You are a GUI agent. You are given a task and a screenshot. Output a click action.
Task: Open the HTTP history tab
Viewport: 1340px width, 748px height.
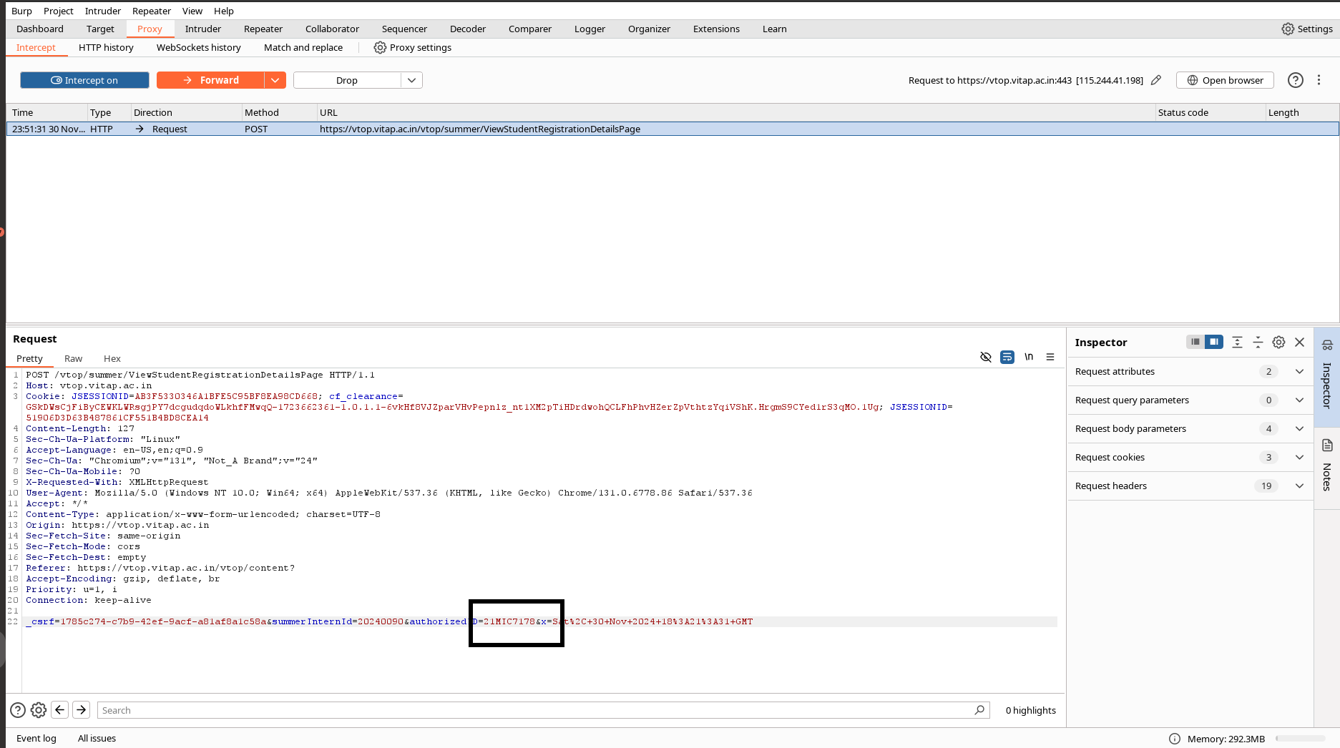coord(106,48)
